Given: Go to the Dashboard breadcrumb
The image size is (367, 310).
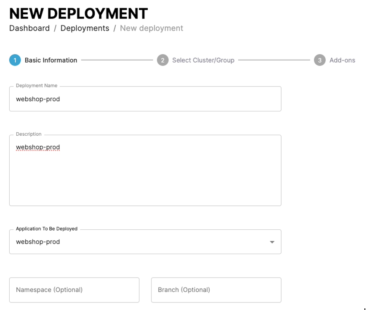Looking at the screenshot, I should pos(29,28).
